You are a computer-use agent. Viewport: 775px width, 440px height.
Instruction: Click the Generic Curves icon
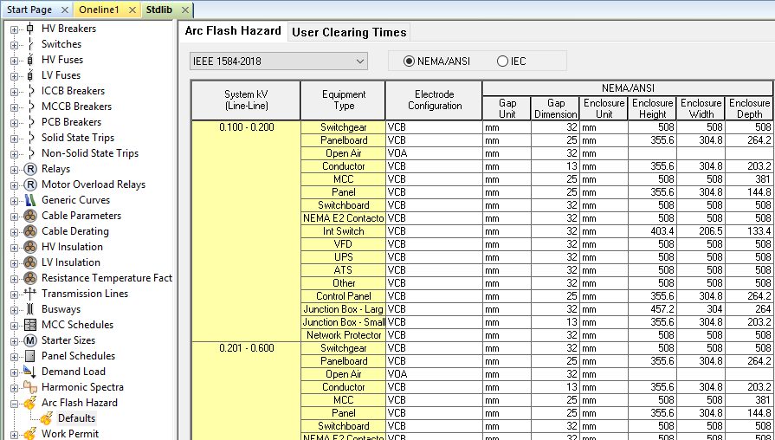coord(30,200)
